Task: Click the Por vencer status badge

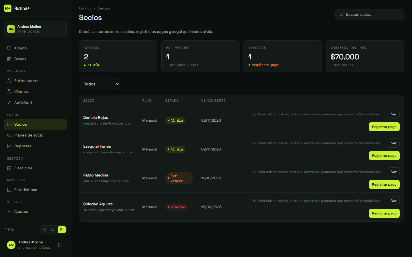Action: tap(179, 178)
